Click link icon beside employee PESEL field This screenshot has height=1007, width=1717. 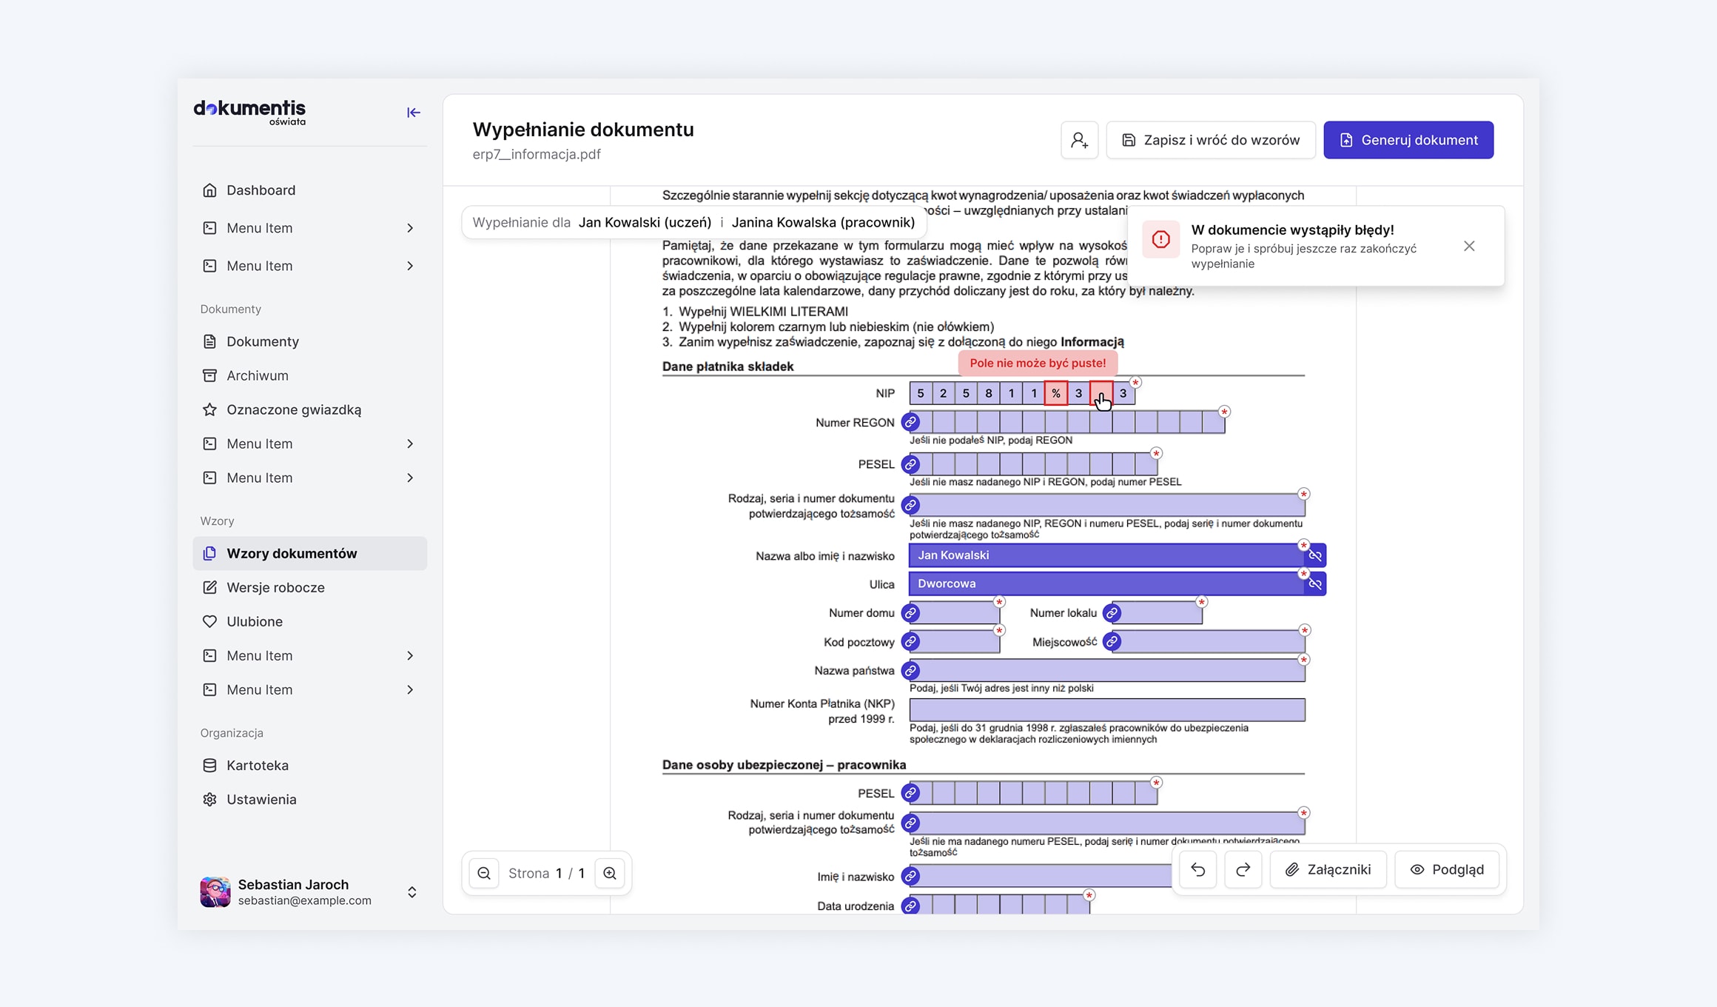911,793
